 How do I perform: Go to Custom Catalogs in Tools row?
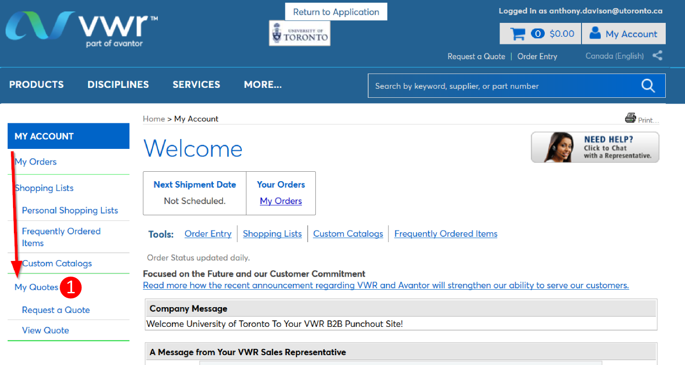348,234
